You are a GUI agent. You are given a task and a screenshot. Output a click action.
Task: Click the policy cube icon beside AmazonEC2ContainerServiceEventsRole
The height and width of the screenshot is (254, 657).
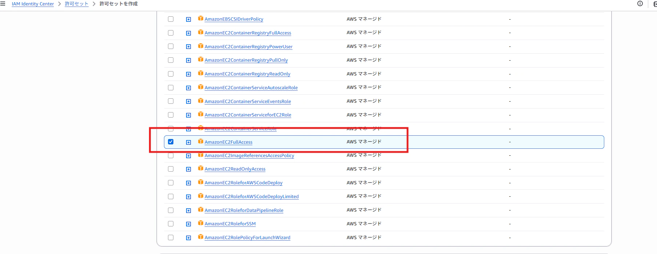(201, 101)
